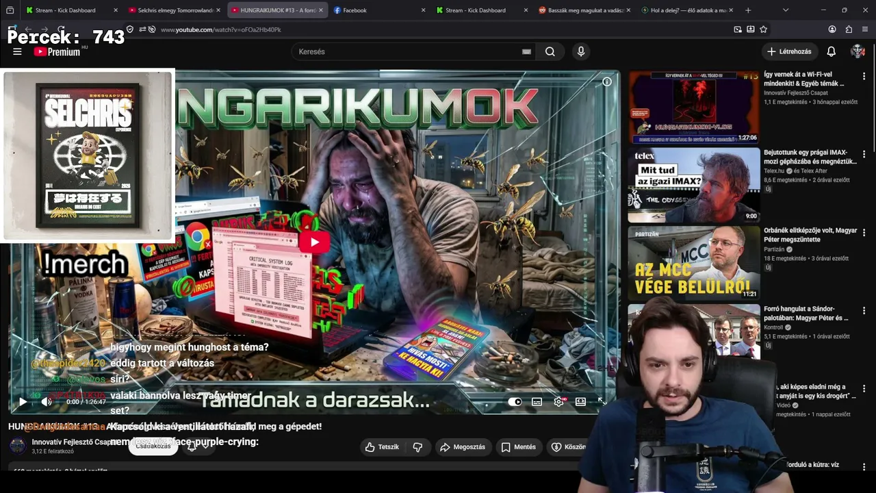Image resolution: width=876 pixels, height=493 pixels.
Task: Open the YouTube guide hamburger menu
Action: [x=17, y=51]
